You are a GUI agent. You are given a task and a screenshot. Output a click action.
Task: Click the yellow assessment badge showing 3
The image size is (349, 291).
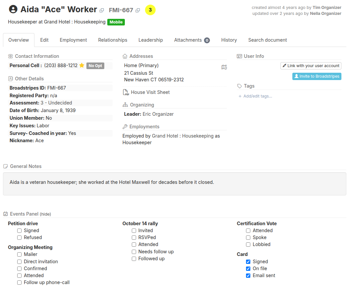(x=150, y=10)
